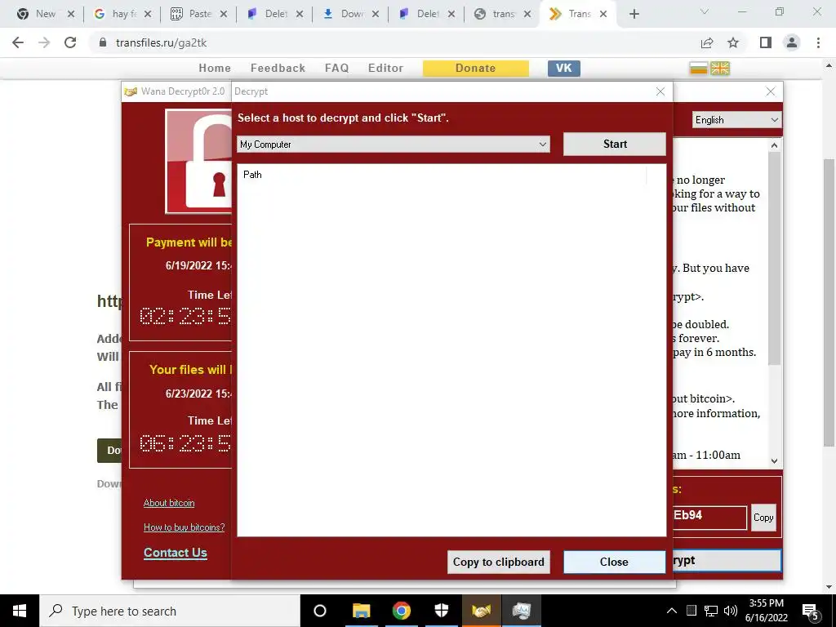The image size is (836, 627).
Task: Open the Editor page link
Action: [x=385, y=69]
